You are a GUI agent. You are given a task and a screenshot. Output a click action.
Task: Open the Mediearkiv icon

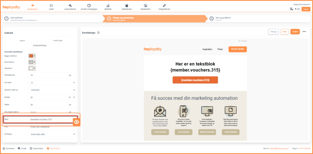coord(146,5)
